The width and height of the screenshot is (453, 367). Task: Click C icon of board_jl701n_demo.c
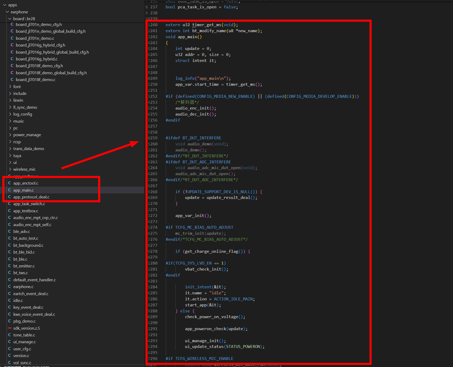[12, 38]
